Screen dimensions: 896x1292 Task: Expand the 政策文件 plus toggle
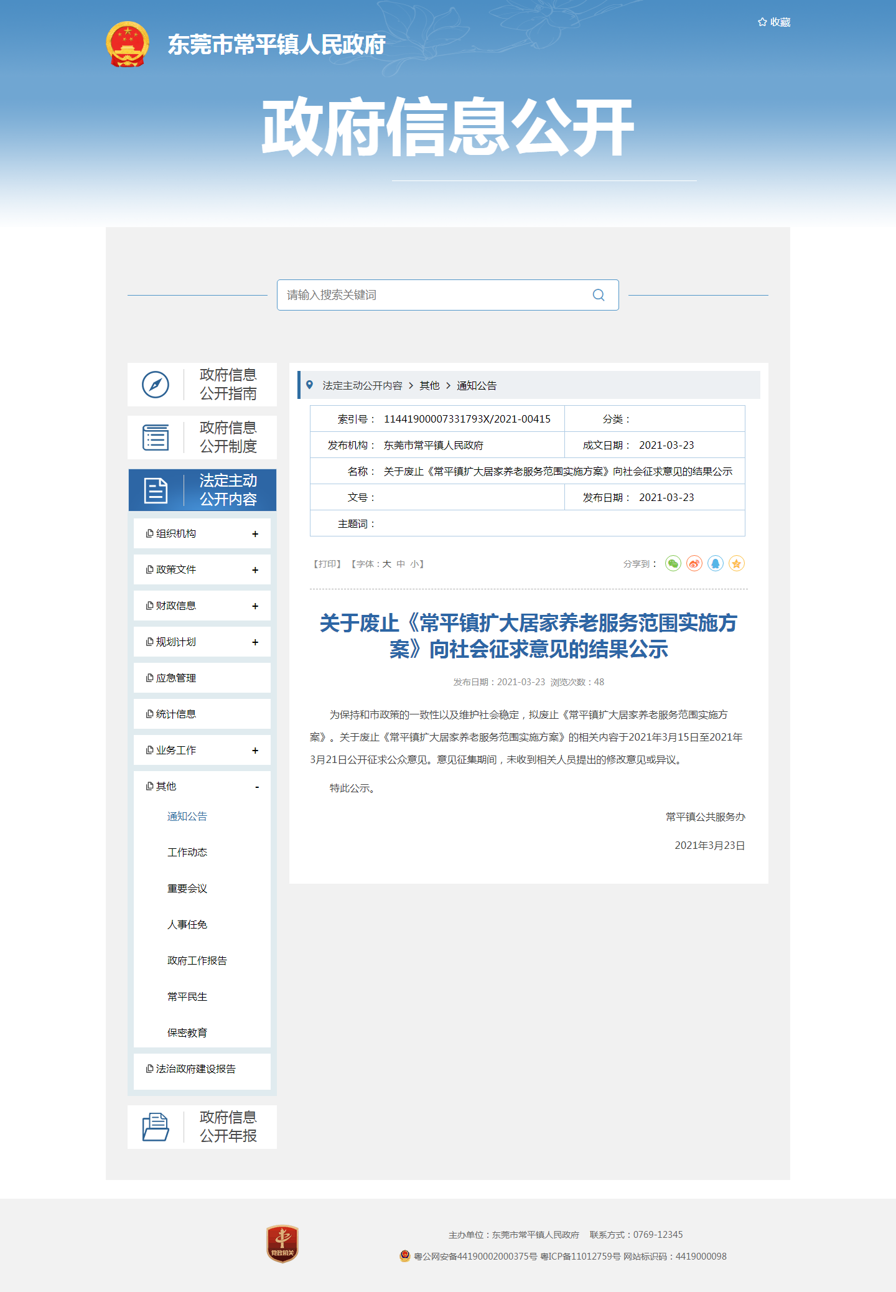tap(255, 570)
